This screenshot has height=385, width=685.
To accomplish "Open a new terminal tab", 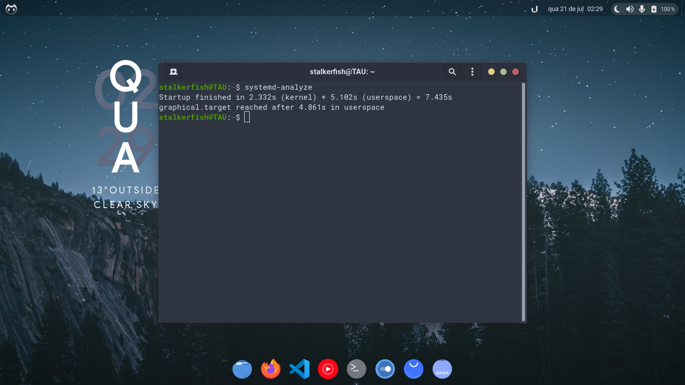I will [x=174, y=72].
